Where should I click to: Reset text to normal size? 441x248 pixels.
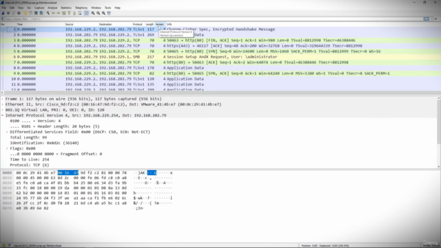tap(103, 13)
